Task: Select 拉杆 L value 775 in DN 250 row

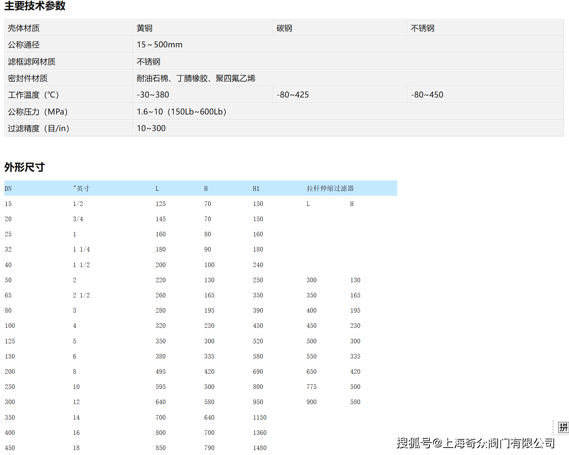Action: [311, 387]
